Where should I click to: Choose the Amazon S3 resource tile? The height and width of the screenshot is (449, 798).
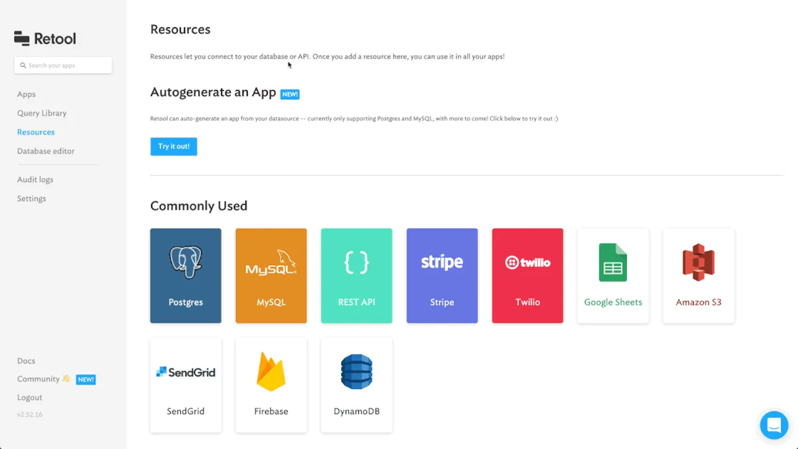698,276
